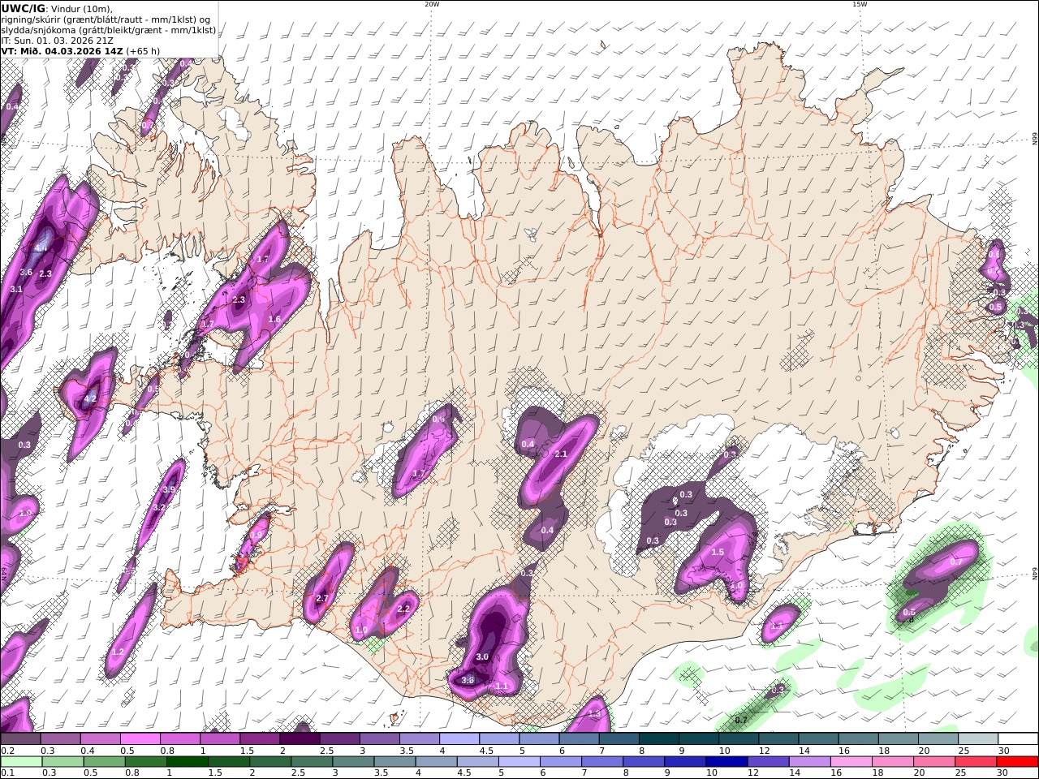Pick the rain legend swatch between 25 and 30
The height and width of the screenshot is (779, 1039).
point(976,761)
